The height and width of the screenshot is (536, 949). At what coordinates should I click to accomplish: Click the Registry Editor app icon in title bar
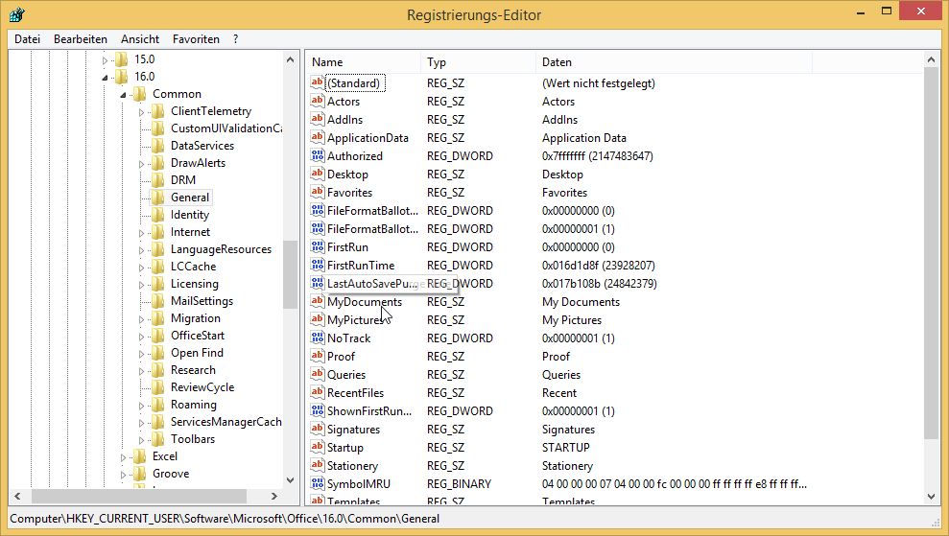coord(17,14)
